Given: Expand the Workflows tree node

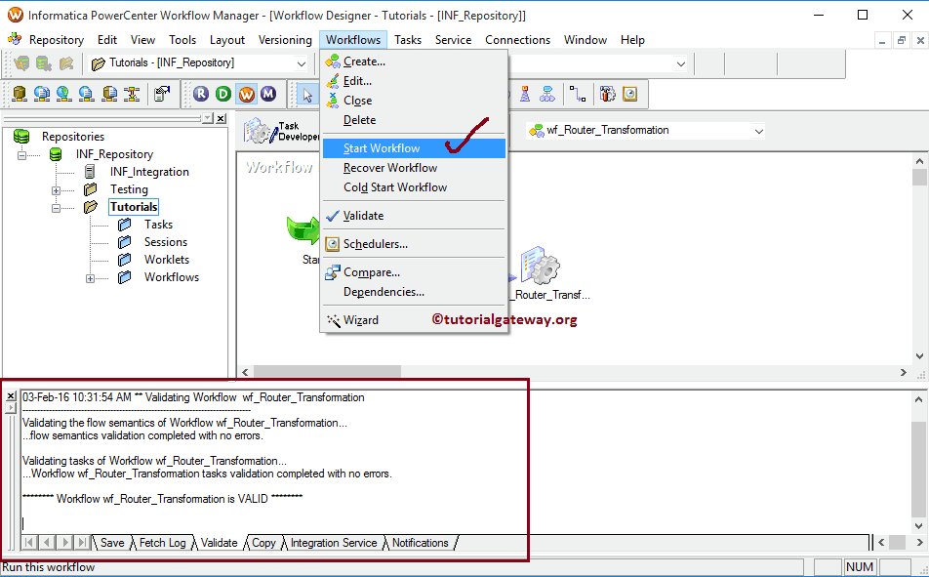Looking at the screenshot, I should (90, 278).
